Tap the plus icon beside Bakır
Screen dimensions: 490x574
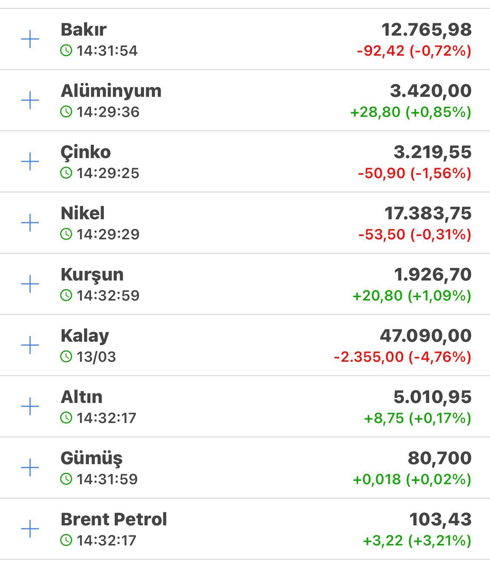pos(30,39)
